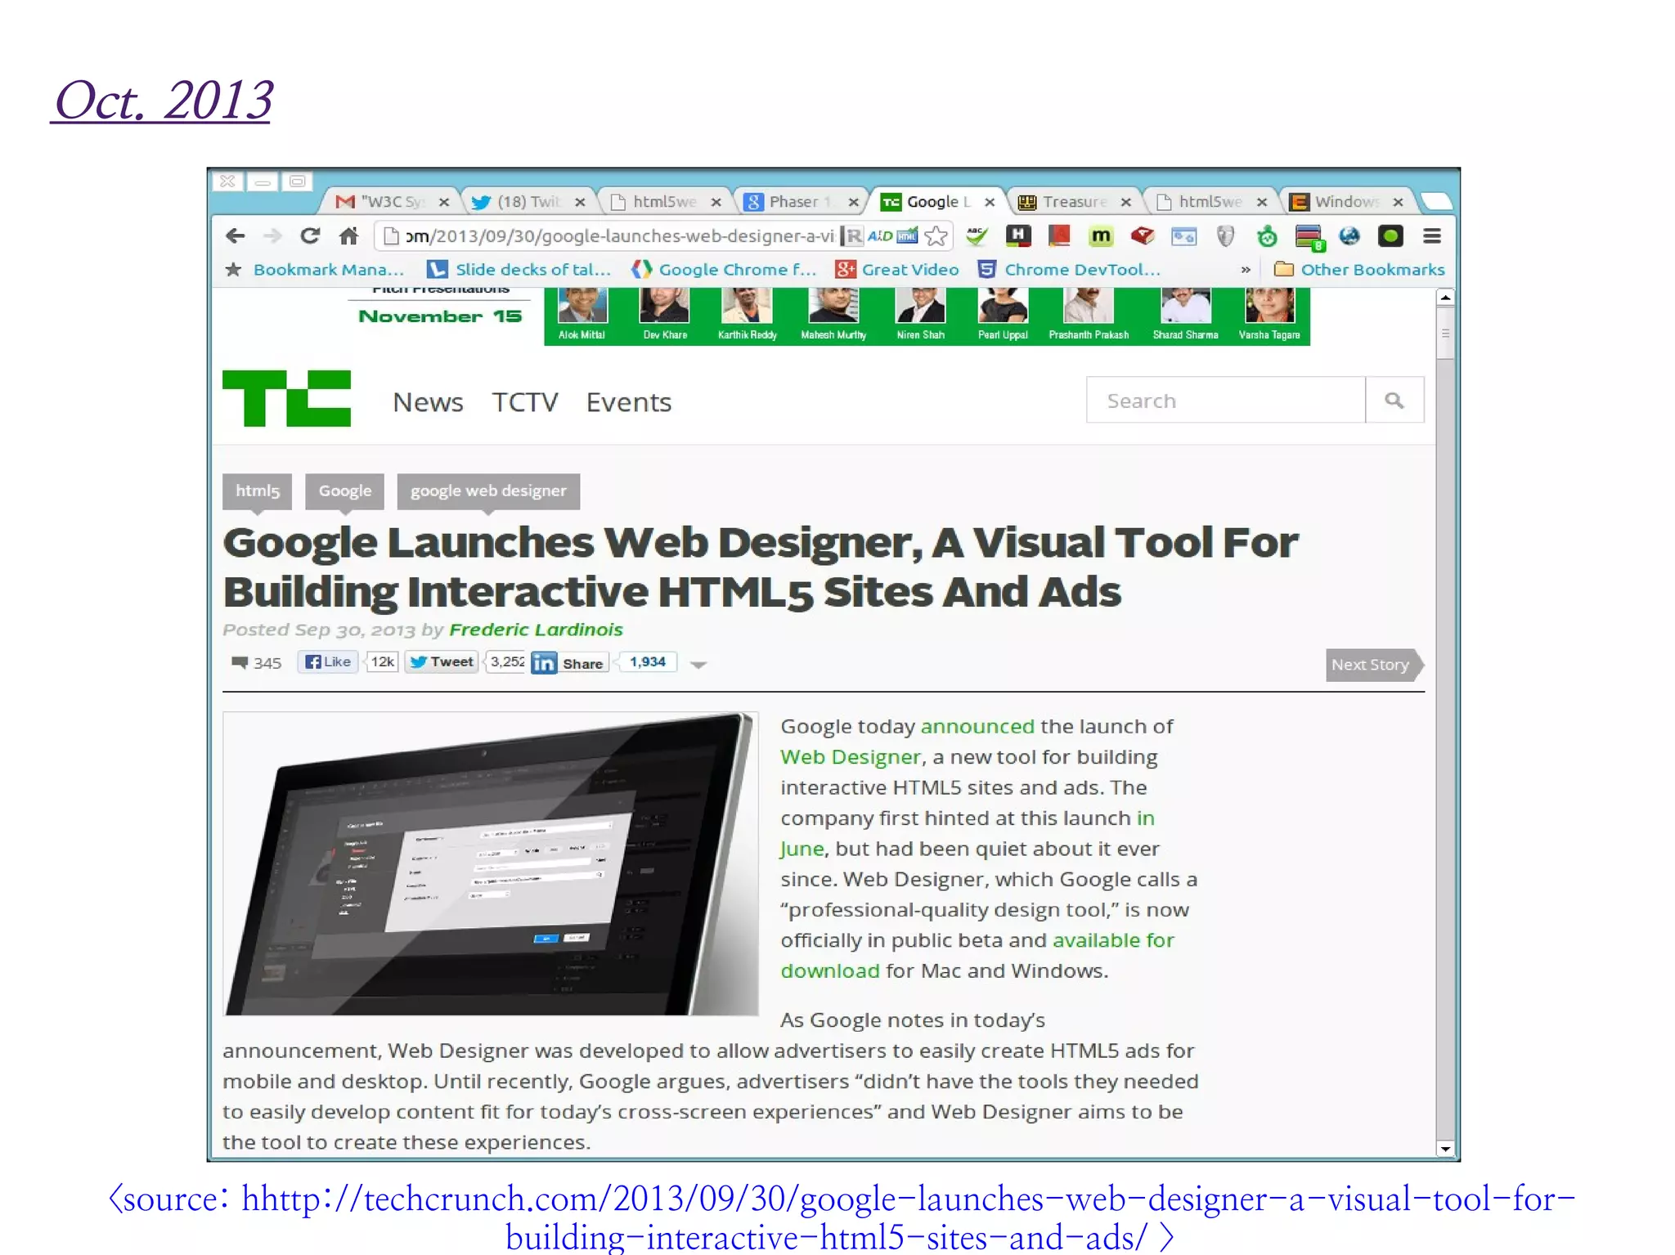
Task: Click the LinkedIn Share button
Action: click(x=583, y=663)
